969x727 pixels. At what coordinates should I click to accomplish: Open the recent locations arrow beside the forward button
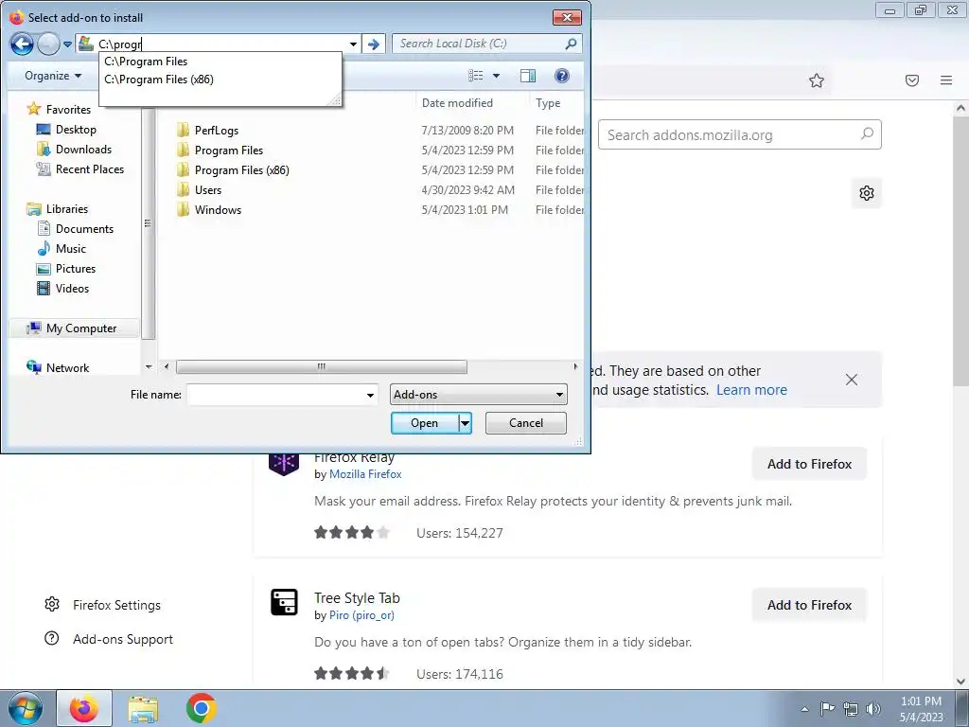coord(67,44)
